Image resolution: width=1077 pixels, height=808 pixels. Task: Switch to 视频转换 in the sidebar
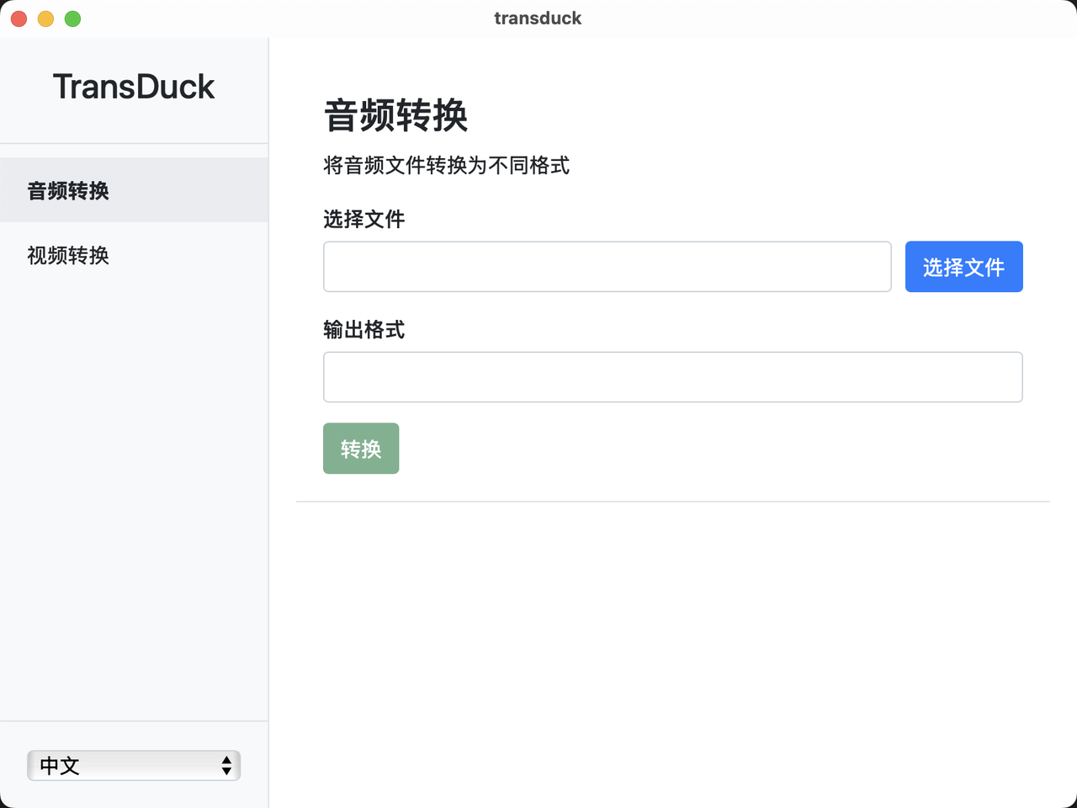134,255
